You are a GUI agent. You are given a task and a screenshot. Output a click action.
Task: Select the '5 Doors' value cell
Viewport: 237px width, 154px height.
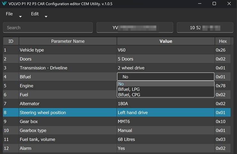(166, 59)
